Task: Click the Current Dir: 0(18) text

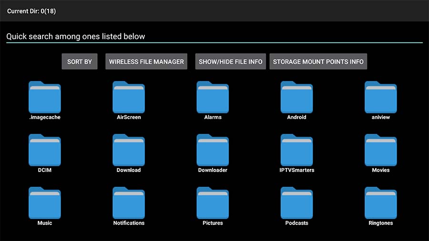Action: click(31, 11)
